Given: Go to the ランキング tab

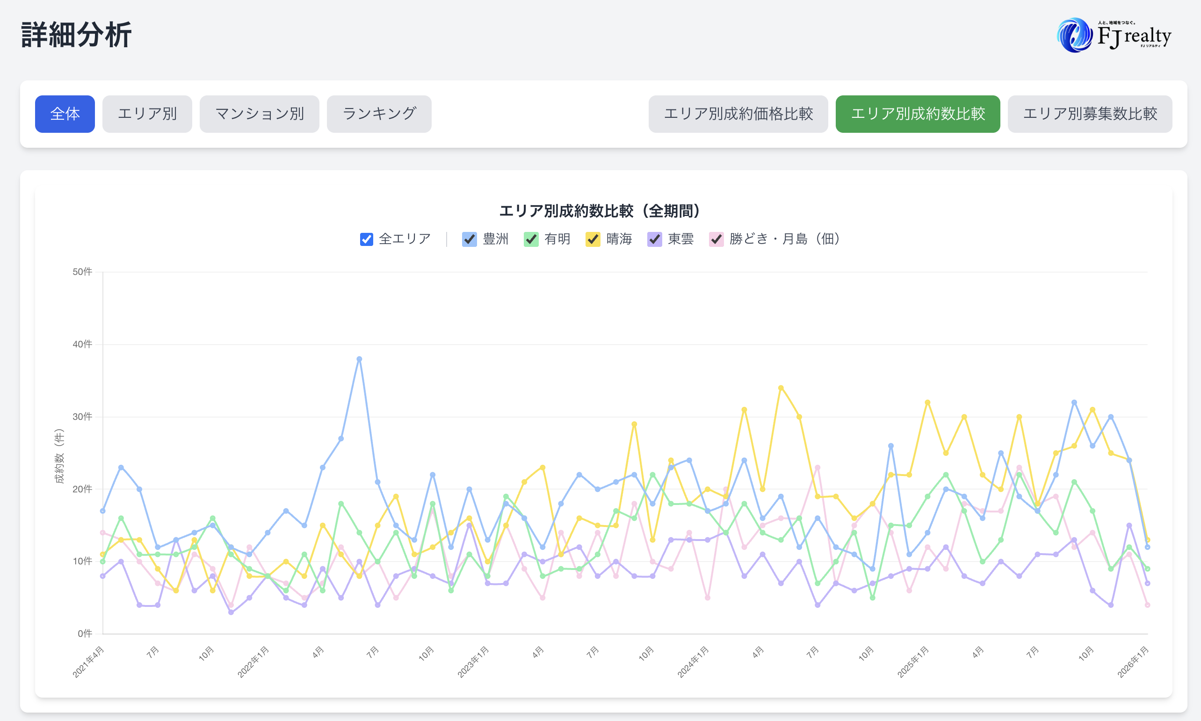Looking at the screenshot, I should point(379,114).
